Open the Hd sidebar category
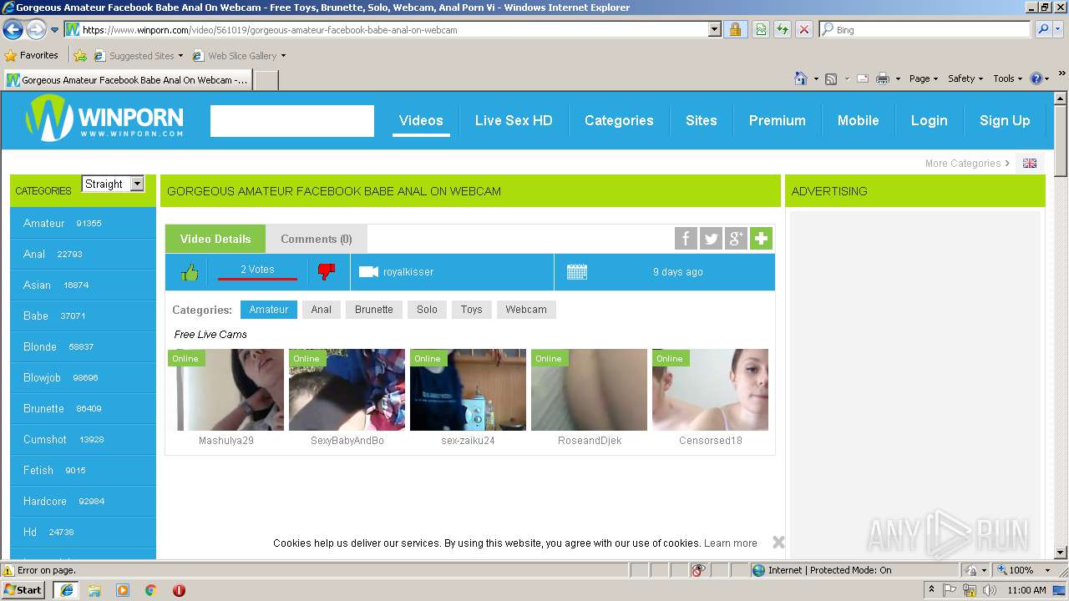 point(83,532)
